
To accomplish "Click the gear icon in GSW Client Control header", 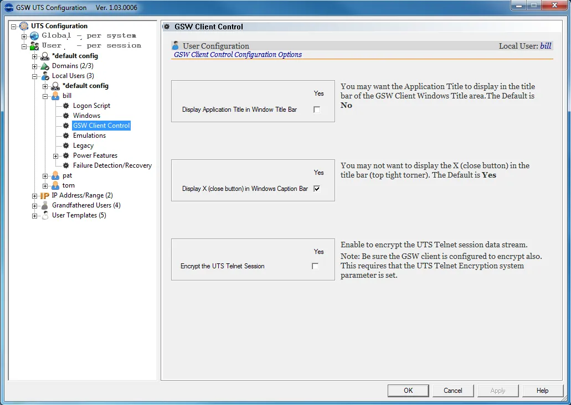I will click(167, 27).
